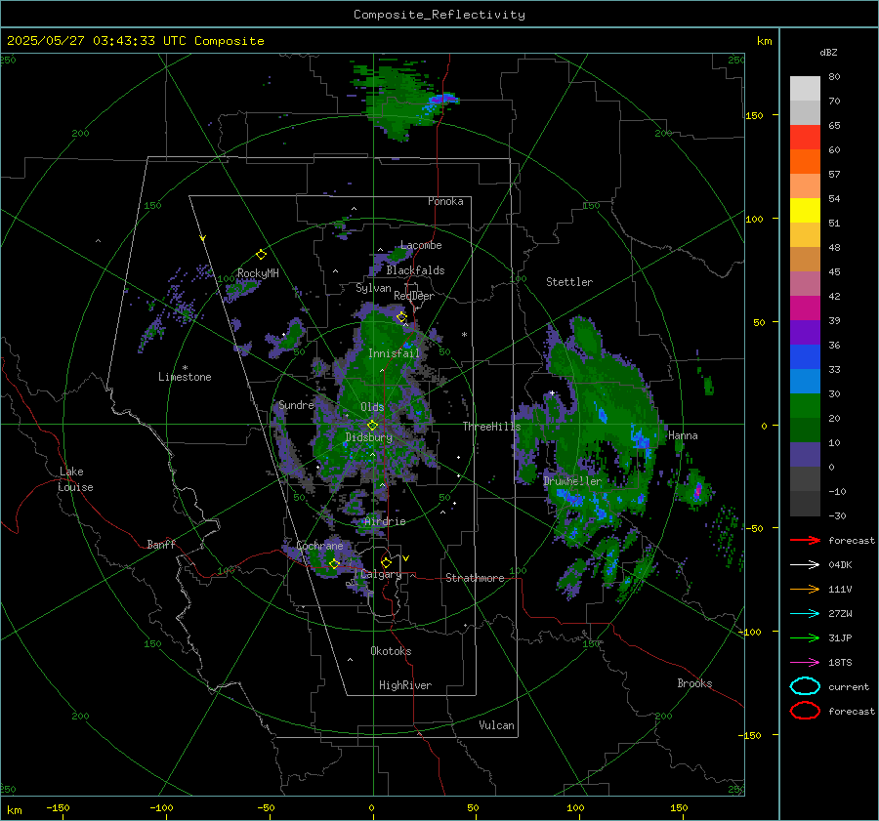879x821 pixels.
Task: Click the 150 tick on right km axis
Action: click(x=755, y=115)
